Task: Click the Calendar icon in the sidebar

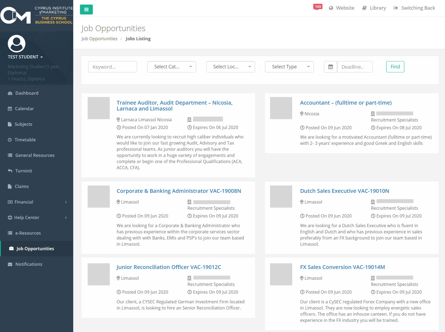Action: (10, 109)
